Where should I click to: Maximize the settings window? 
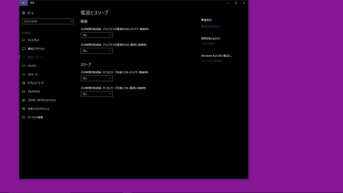[236, 3]
